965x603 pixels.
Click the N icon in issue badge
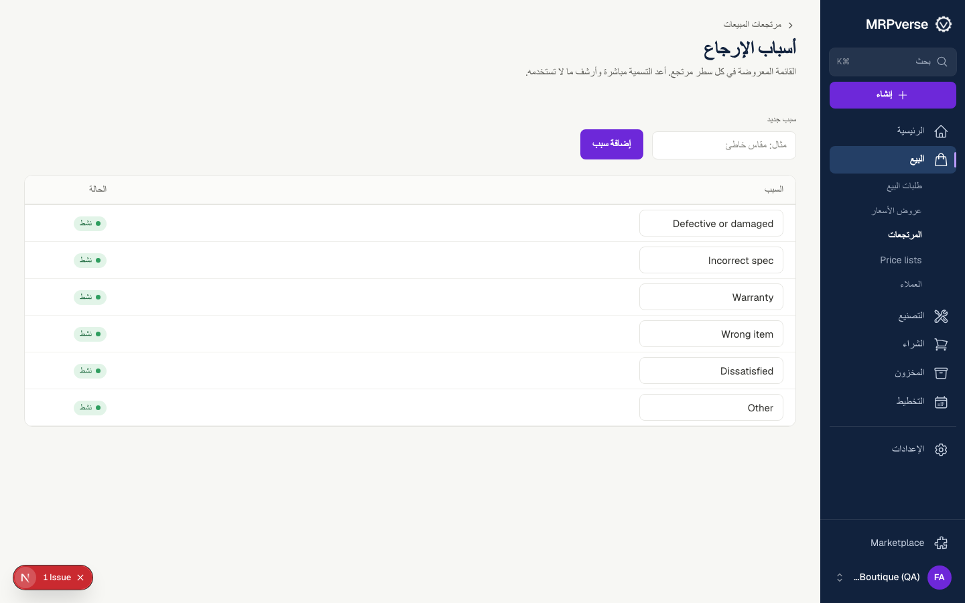point(25,578)
